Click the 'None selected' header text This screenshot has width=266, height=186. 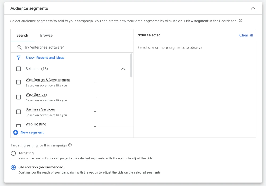pyautogui.click(x=149, y=35)
